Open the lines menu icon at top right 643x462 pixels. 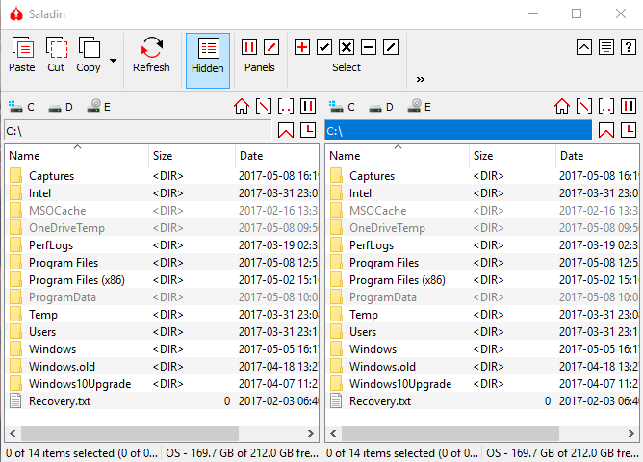(606, 47)
